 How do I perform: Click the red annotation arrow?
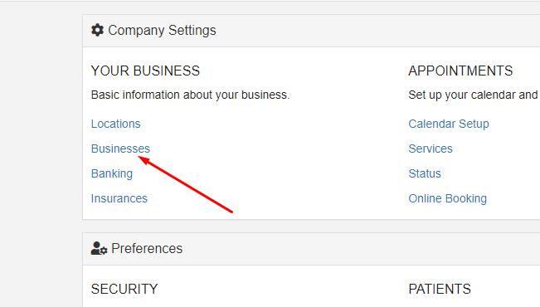click(x=185, y=184)
